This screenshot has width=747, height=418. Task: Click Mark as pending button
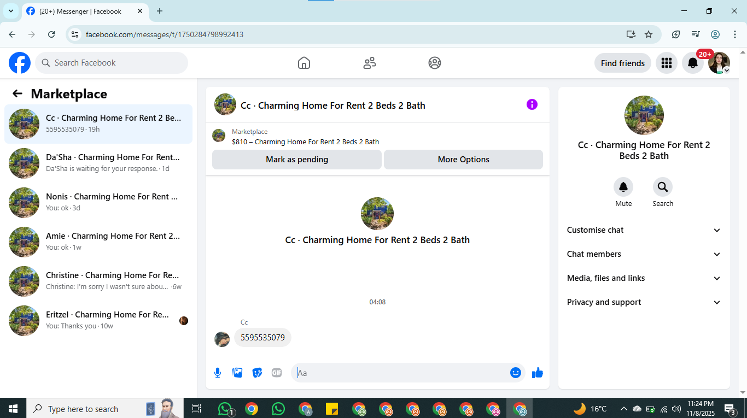tap(297, 160)
